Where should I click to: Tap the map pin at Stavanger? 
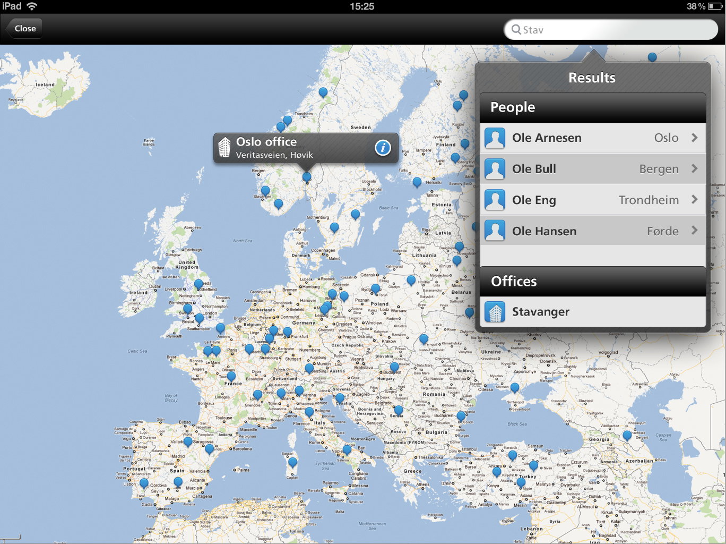tap(265, 191)
